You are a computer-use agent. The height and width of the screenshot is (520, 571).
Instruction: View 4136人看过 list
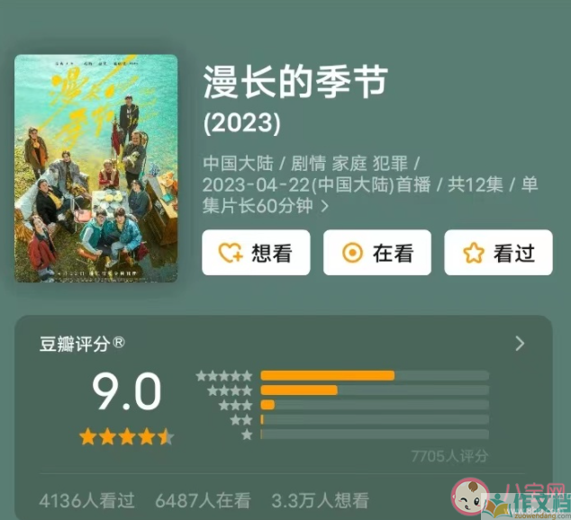[86, 501]
